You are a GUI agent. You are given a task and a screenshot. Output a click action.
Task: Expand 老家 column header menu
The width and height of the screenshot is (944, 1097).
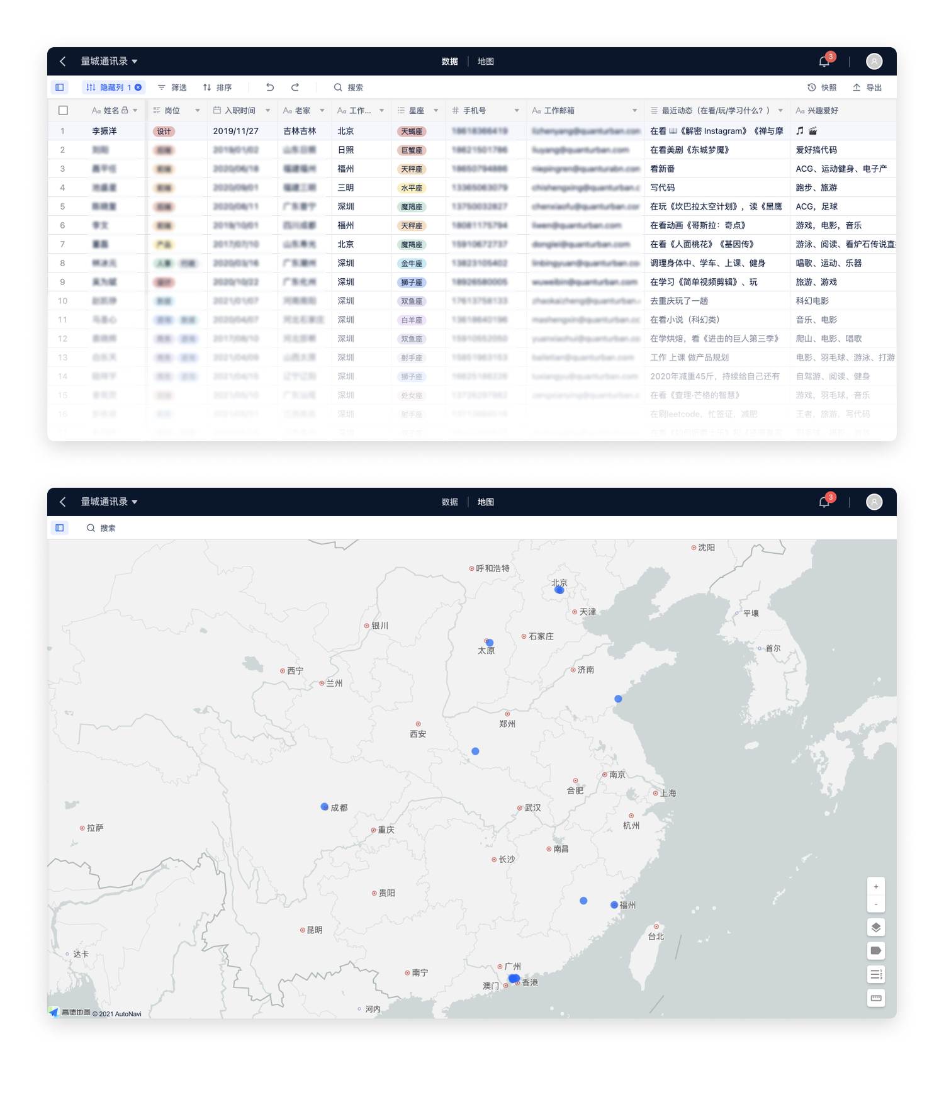(322, 111)
